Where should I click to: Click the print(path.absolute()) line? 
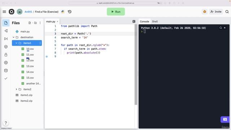(83, 53)
